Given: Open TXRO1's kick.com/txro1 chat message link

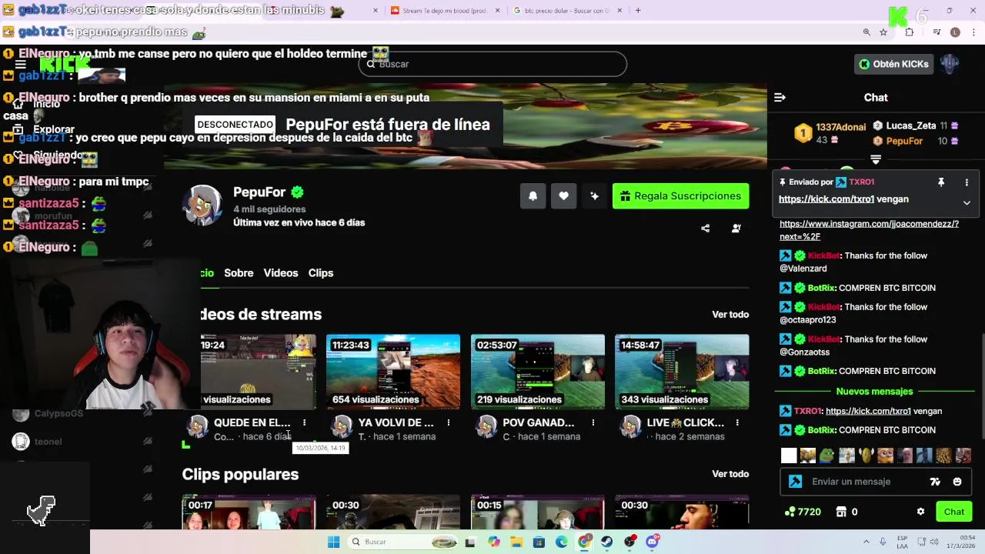Looking at the screenshot, I should click(868, 411).
